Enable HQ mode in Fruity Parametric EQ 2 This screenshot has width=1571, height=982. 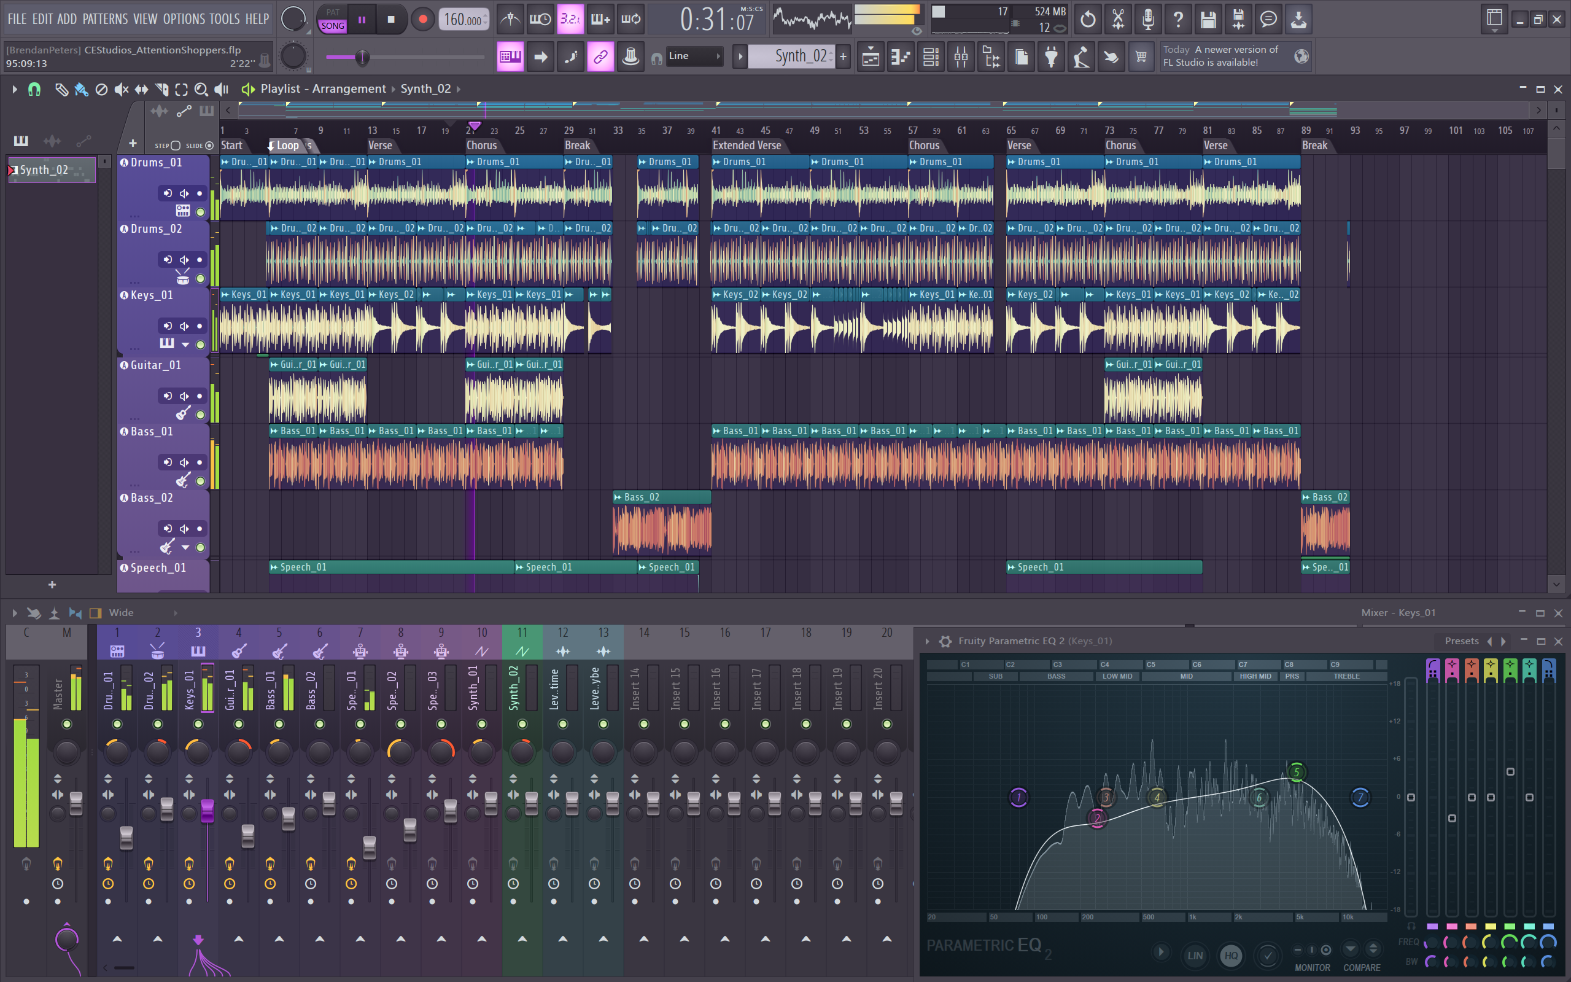(1232, 956)
